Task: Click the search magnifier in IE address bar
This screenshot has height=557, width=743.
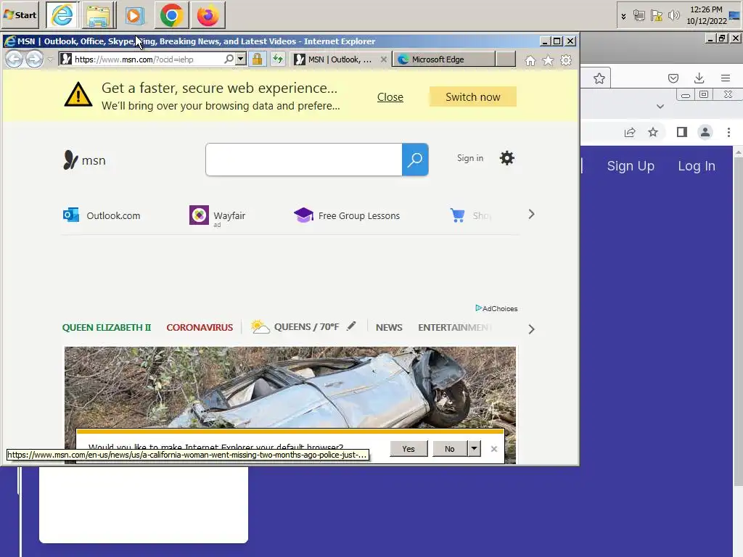Action: pyautogui.click(x=229, y=59)
